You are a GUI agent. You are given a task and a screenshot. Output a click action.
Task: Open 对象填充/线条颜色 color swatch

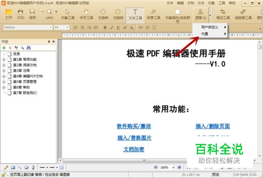tap(178, 12)
